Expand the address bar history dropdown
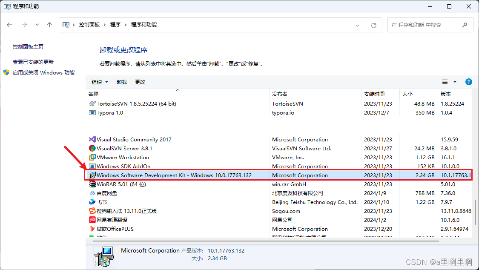 357,26
